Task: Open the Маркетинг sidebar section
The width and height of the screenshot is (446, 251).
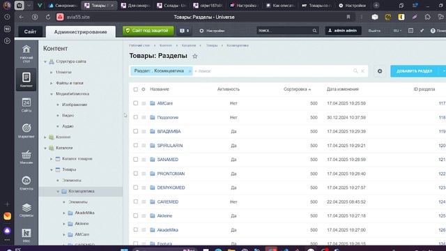Action: point(26,130)
